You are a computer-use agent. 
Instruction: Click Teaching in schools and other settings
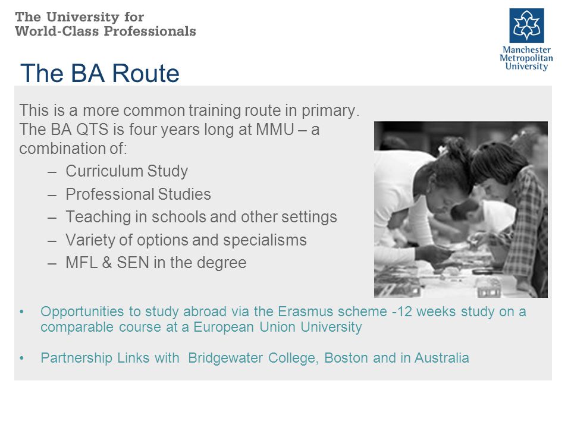(201, 218)
